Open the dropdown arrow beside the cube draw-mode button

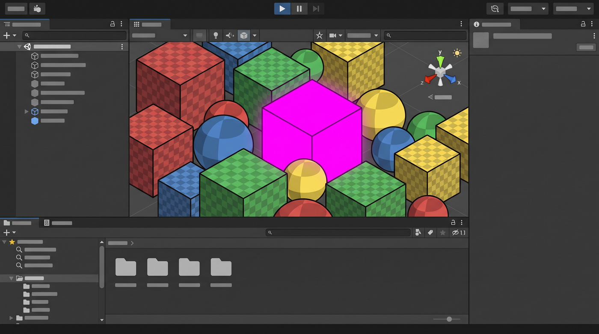click(255, 35)
